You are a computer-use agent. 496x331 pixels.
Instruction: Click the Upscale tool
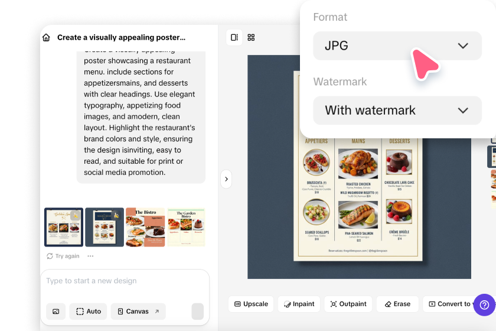251,304
